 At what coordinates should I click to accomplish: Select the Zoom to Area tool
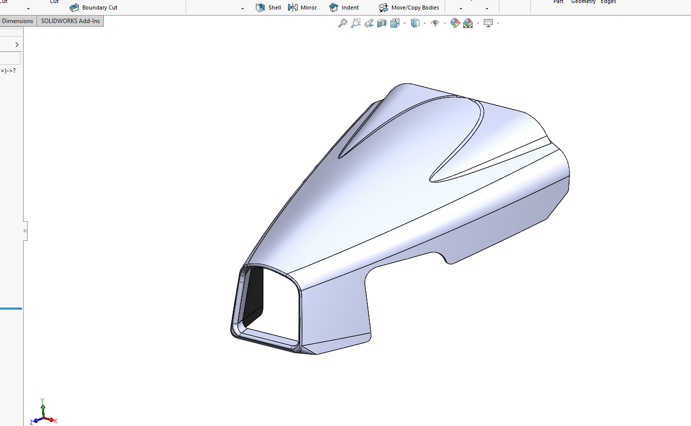tap(356, 23)
